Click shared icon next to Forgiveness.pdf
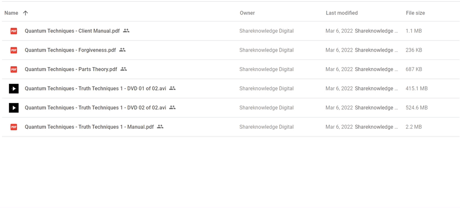Screen dimensions: 460x208 coord(122,50)
